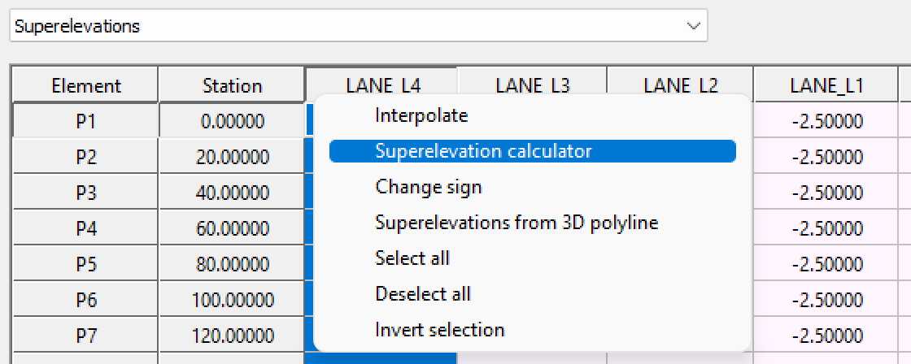Viewport: 911px width, 364px height.
Task: Click Station cell with value 20.00000
Action: coord(233,157)
